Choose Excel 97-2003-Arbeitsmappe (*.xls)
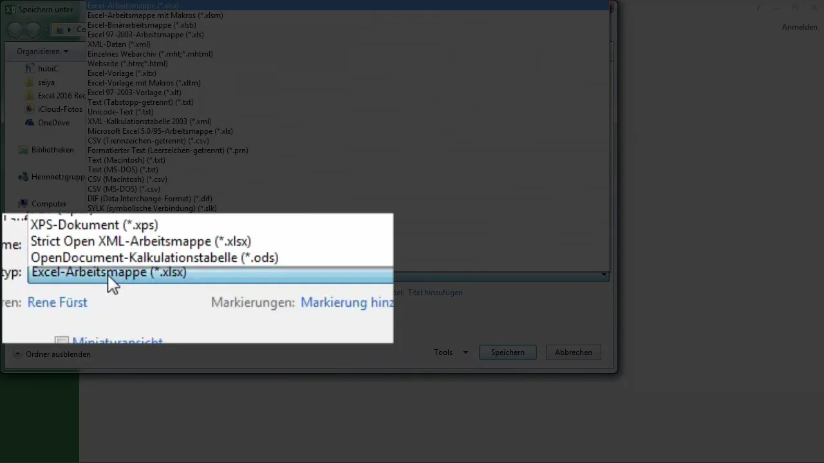The width and height of the screenshot is (824, 463). [x=348, y=35]
